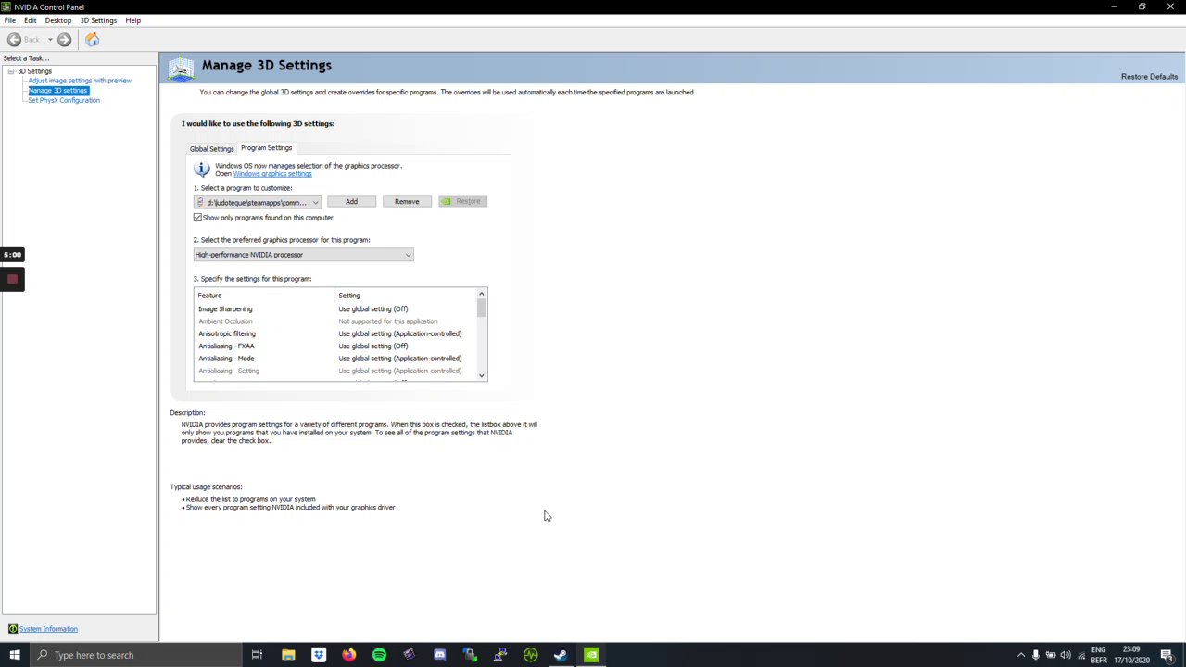Click the Manage 3D Settings header icon
The height and width of the screenshot is (667, 1186).
[x=181, y=69]
